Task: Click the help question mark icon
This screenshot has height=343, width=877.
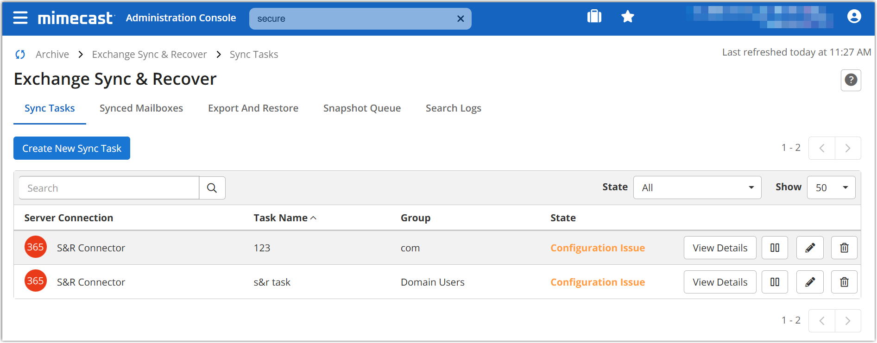Action: click(851, 80)
